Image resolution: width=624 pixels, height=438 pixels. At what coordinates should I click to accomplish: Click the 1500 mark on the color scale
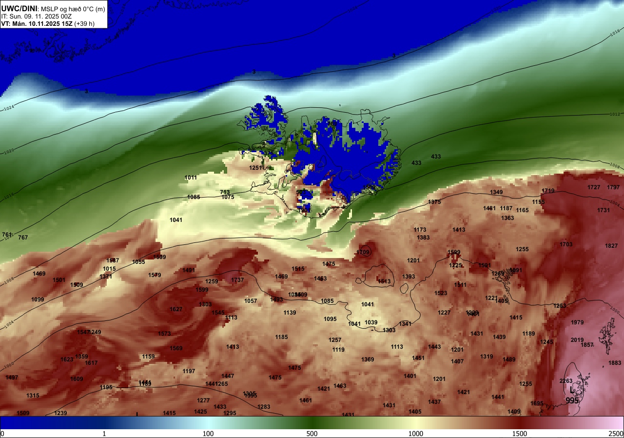pyautogui.click(x=520, y=434)
